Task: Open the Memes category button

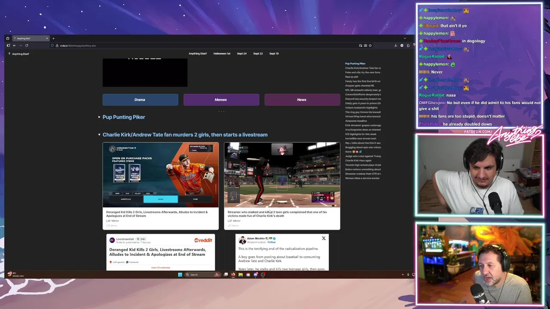Action: (x=221, y=100)
